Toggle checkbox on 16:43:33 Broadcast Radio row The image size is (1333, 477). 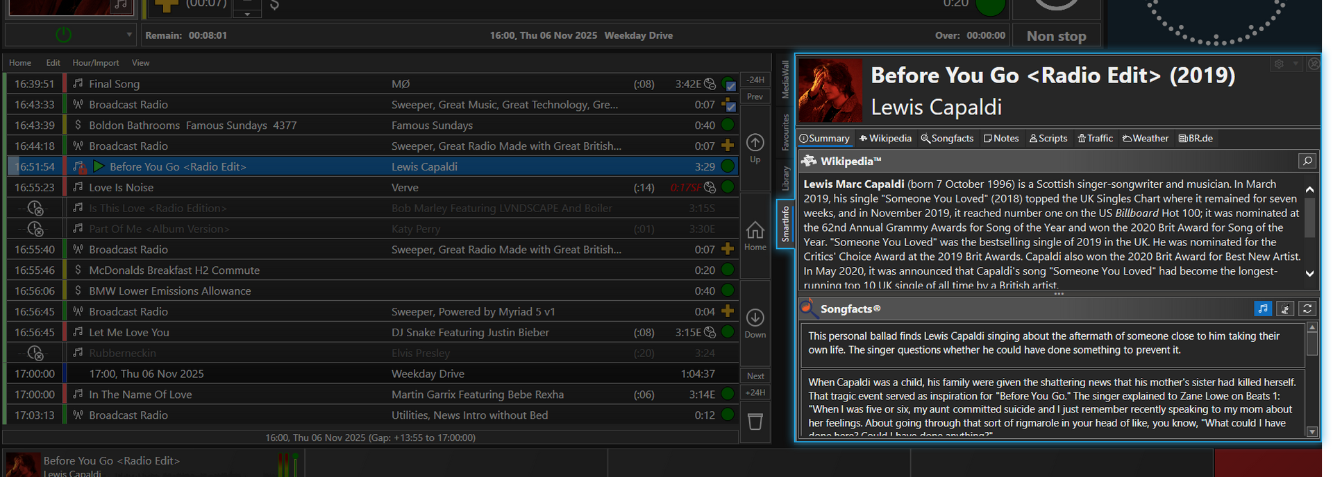731,107
